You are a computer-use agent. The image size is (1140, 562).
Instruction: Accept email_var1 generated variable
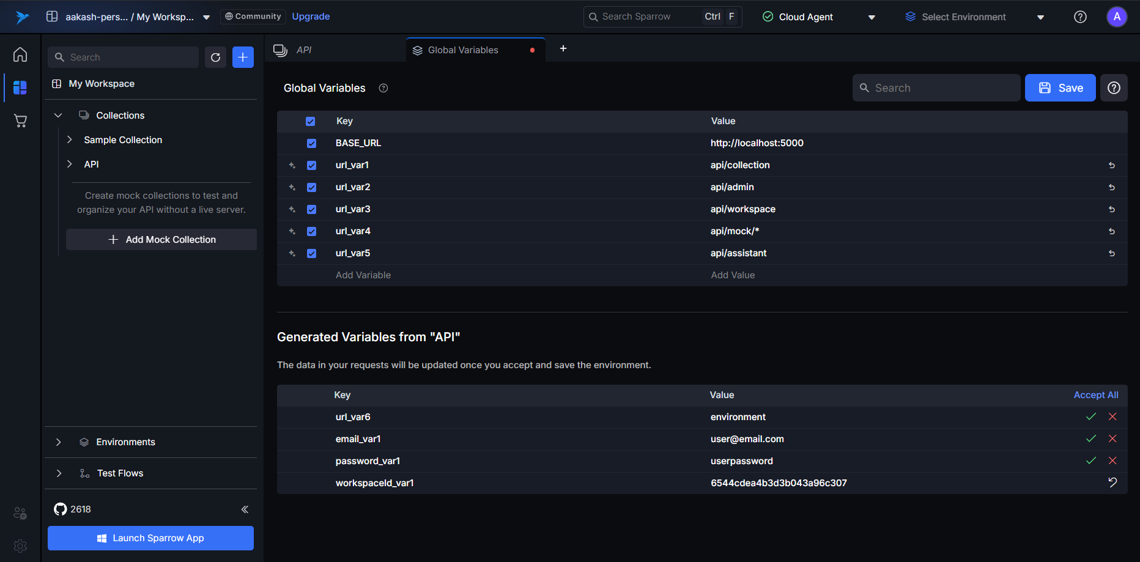[x=1091, y=438]
